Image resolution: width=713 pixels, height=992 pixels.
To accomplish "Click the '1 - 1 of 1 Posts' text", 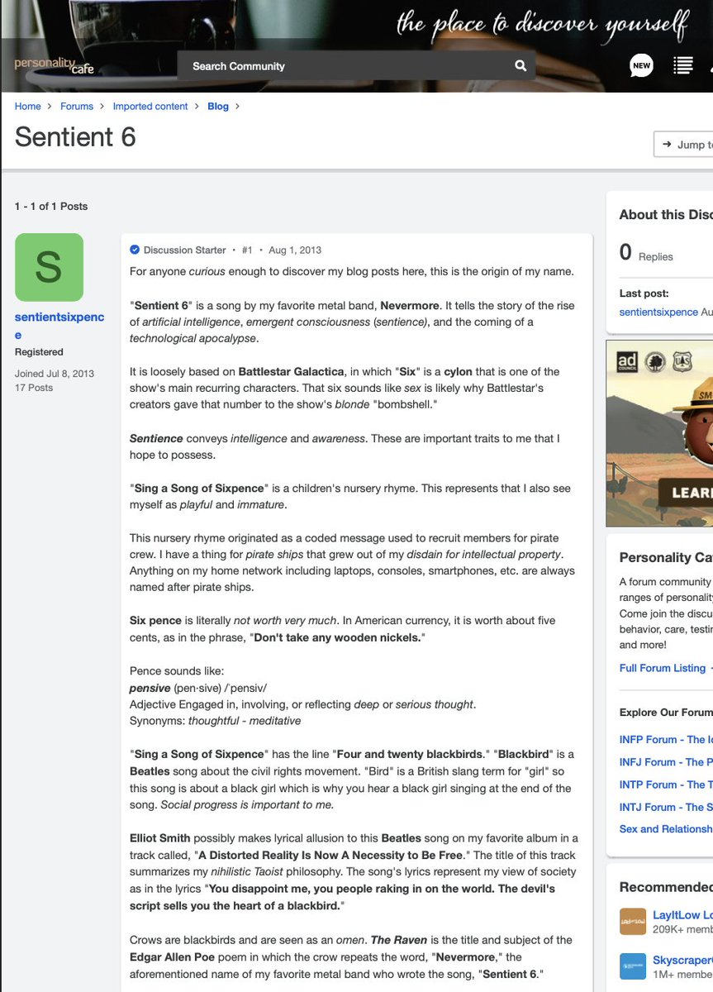I will (x=51, y=206).
